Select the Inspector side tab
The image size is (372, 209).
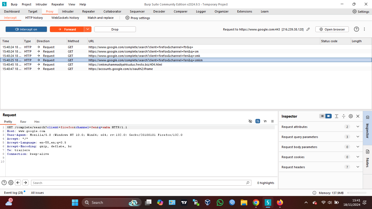point(367,128)
